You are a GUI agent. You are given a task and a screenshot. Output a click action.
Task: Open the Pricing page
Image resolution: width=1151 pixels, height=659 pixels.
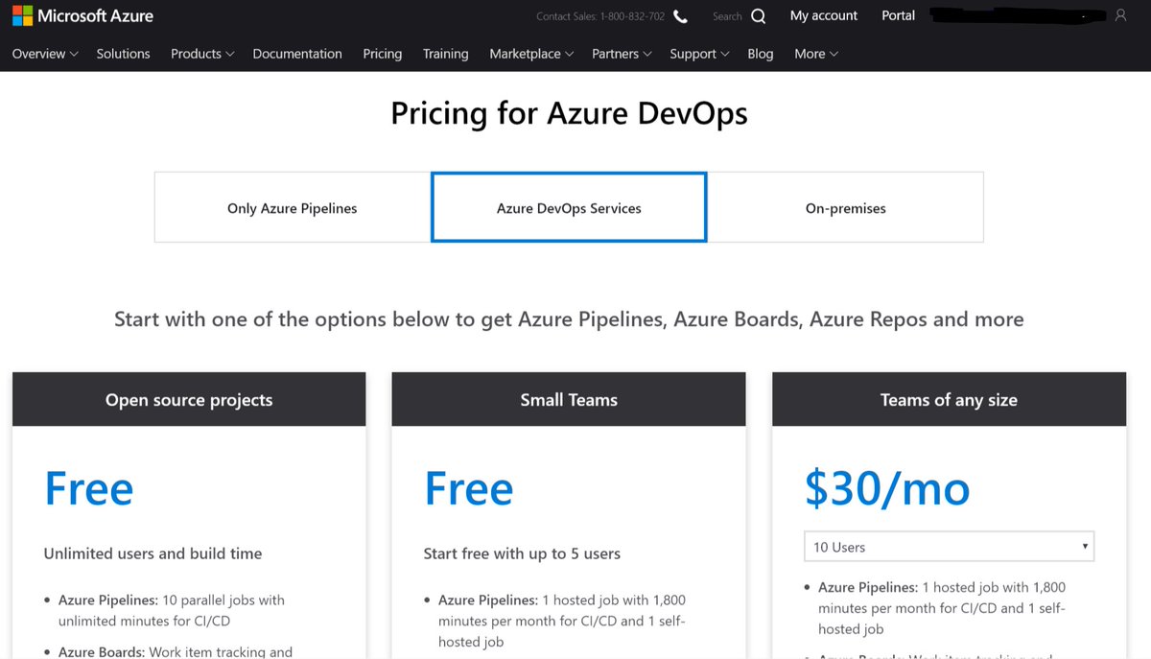(x=383, y=54)
